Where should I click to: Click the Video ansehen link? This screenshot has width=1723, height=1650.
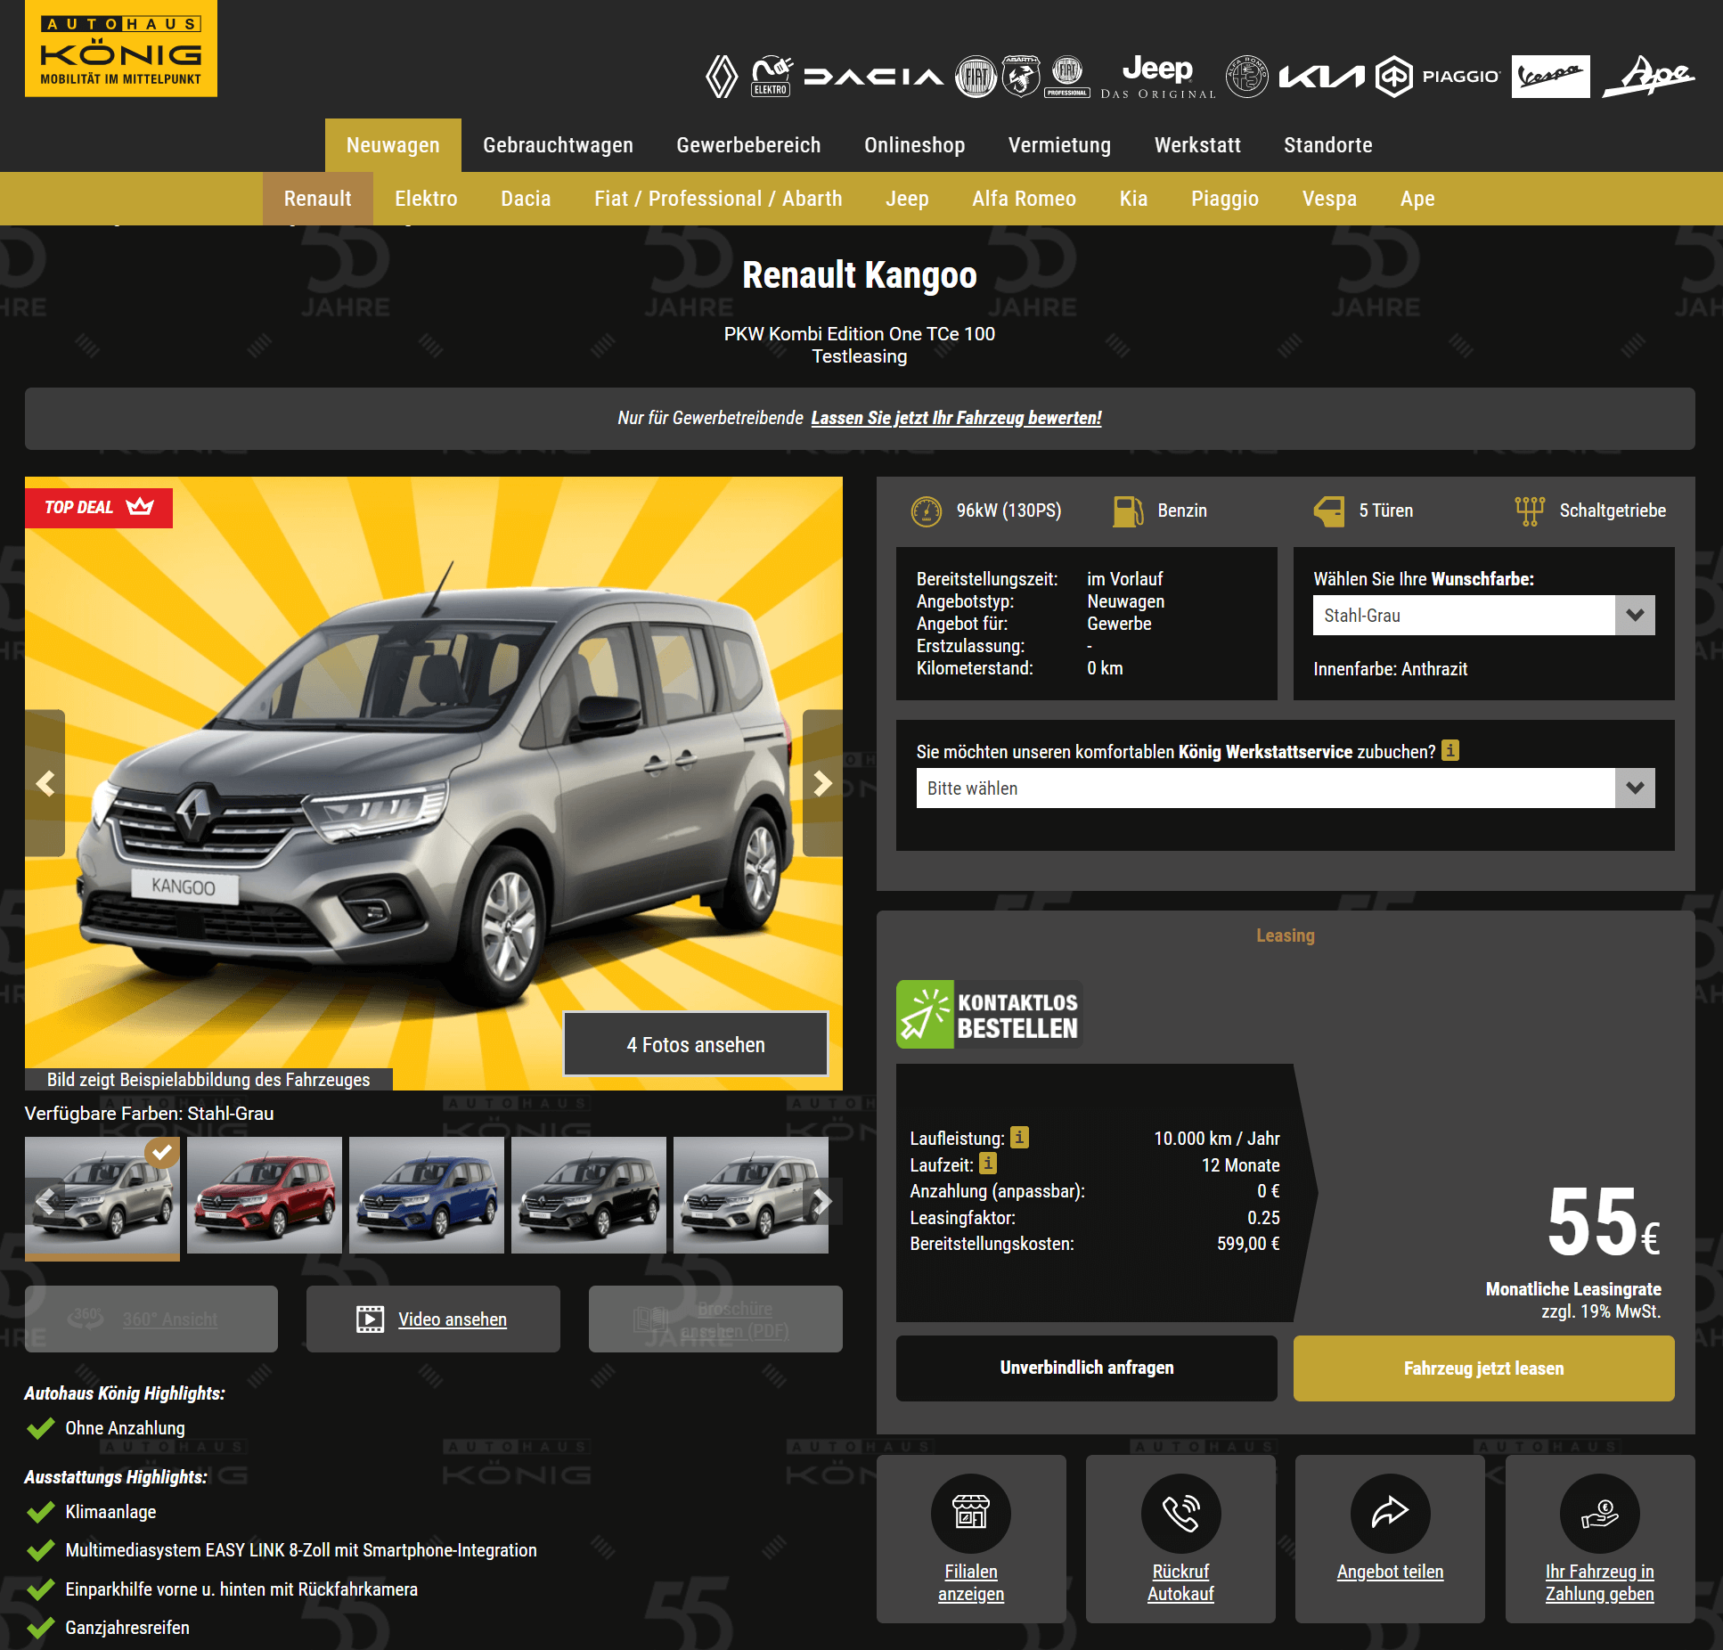453,1319
